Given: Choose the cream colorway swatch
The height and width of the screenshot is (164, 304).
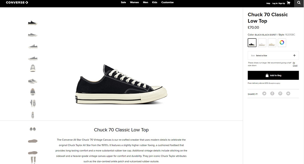Looking at the screenshot, I should click(272, 43).
